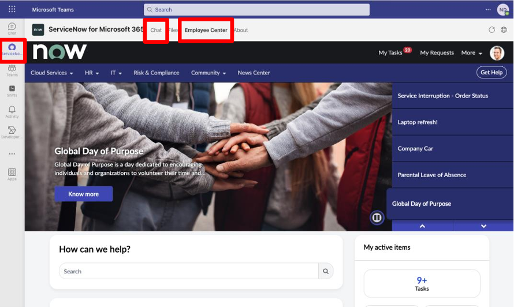Switch to the About tab
The width and height of the screenshot is (525, 308).
tap(241, 30)
